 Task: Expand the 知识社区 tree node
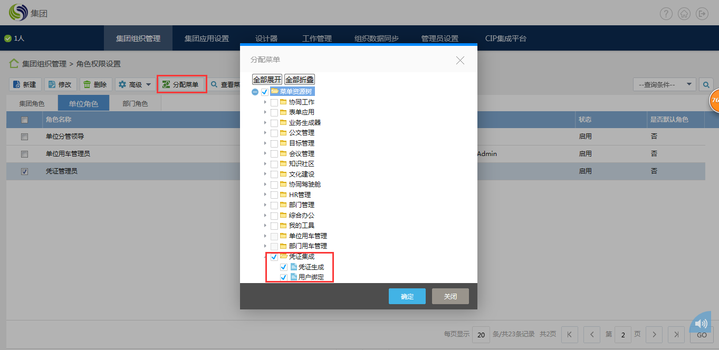265,163
